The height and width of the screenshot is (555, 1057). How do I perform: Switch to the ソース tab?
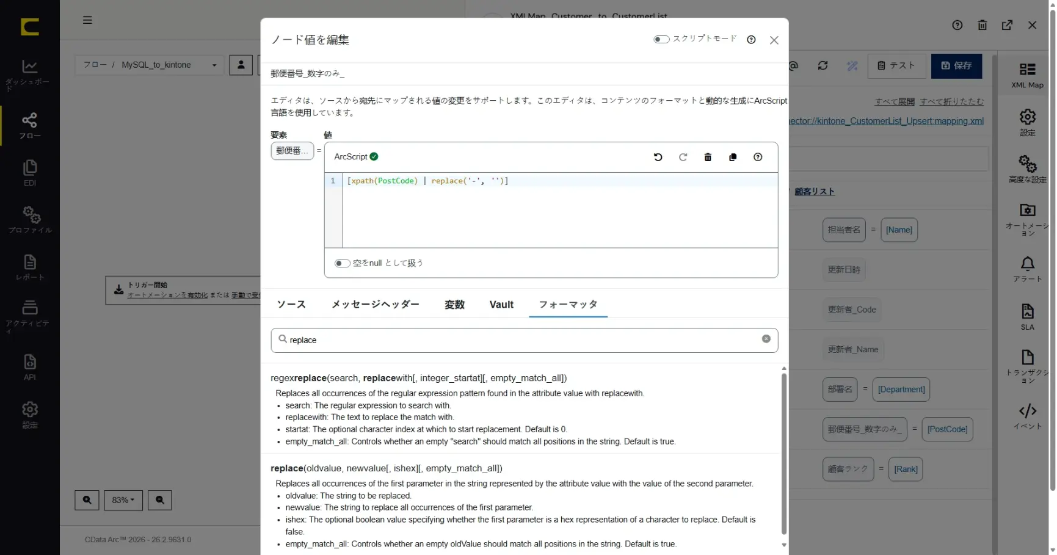pyautogui.click(x=291, y=304)
